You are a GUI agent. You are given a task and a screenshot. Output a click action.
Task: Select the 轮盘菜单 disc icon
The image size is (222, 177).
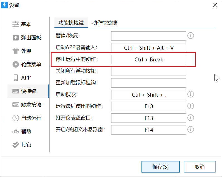coord(16,64)
